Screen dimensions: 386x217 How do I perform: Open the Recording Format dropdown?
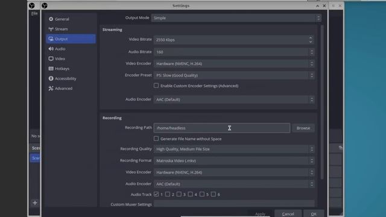tap(234, 161)
